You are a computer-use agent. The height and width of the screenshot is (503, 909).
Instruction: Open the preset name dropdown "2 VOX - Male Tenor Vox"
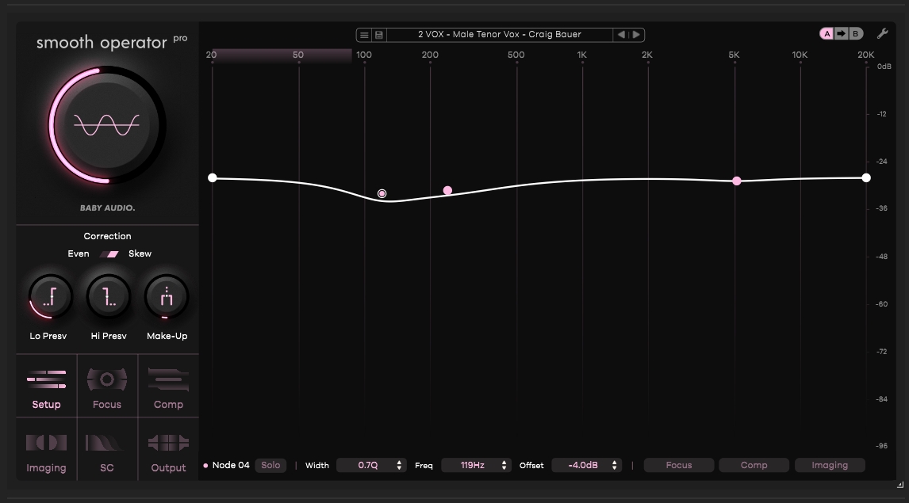click(500, 35)
